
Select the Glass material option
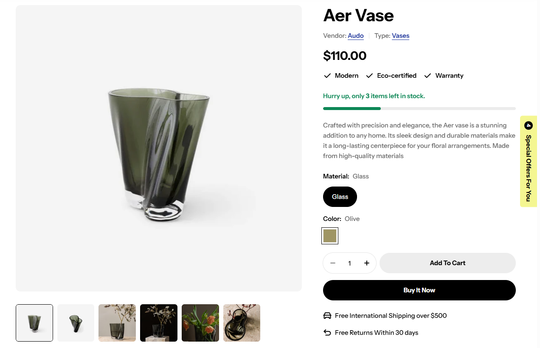coord(340,197)
